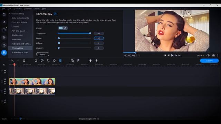Image resolution: width=221 pixels, height=124 pixels.
Task: Open the File menu
Action: coord(3,9)
